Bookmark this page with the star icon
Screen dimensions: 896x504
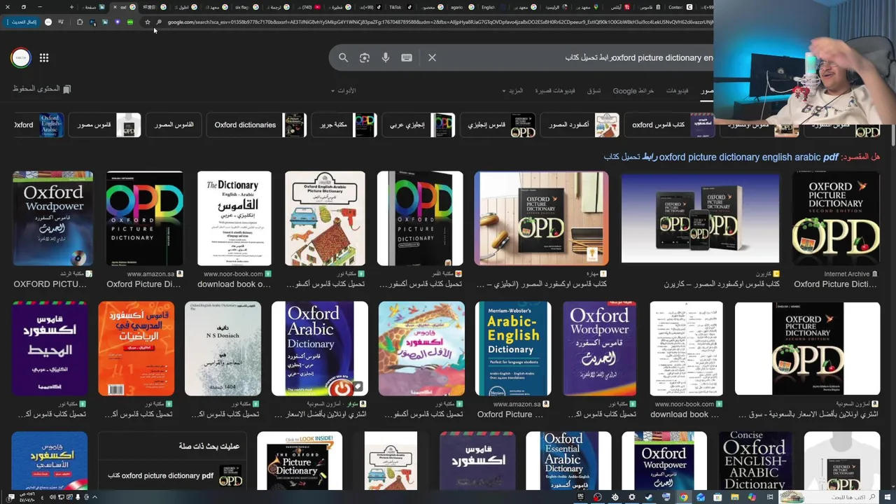click(x=147, y=22)
